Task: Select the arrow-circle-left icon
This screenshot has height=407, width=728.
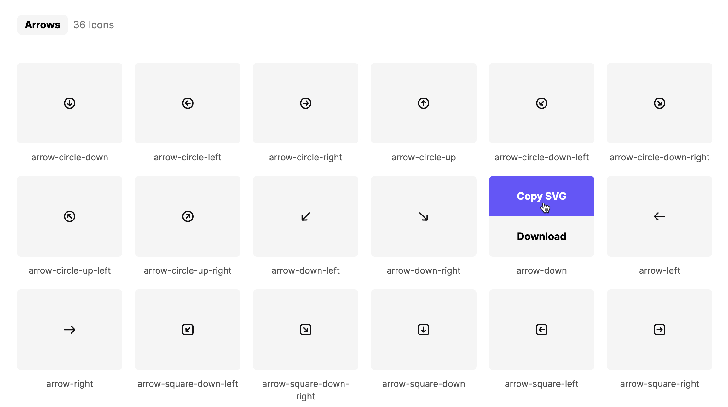Action: [188, 103]
